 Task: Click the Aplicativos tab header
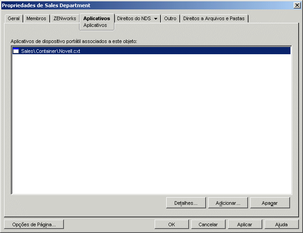[97, 18]
